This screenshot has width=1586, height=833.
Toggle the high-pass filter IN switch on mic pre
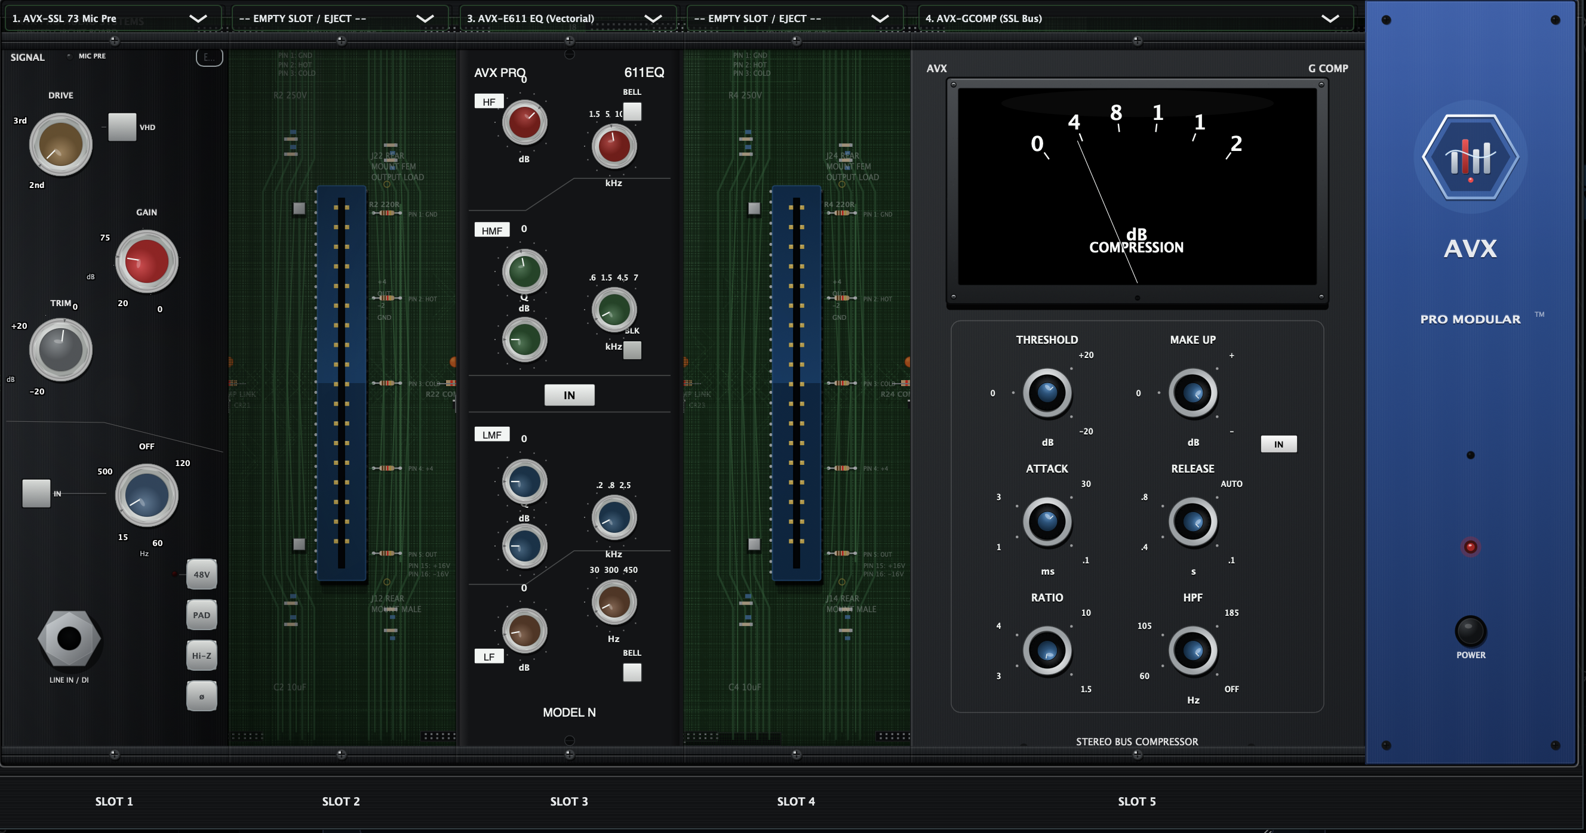[36, 493]
